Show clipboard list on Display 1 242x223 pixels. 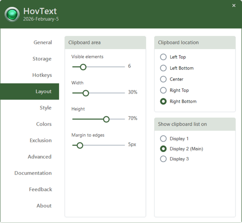163,139
